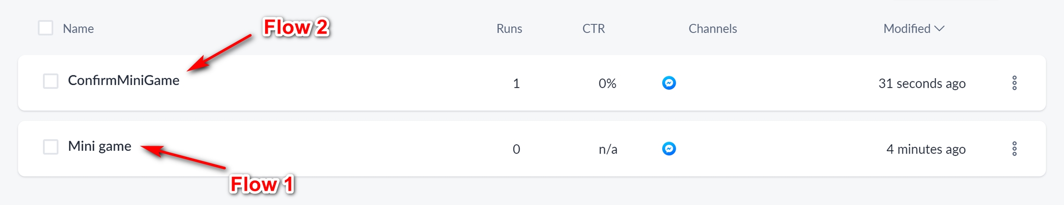The width and height of the screenshot is (1064, 205).
Task: Sort the list by Runs column
Action: coord(509,28)
